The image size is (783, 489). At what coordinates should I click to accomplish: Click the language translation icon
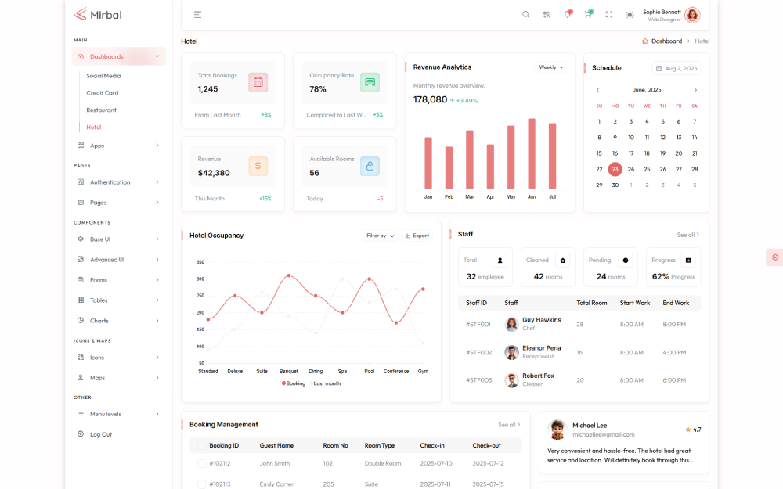pyautogui.click(x=547, y=14)
